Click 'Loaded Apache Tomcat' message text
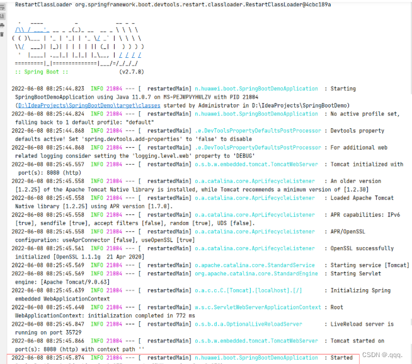Viewport: 412px width, 364px height. 362,198
